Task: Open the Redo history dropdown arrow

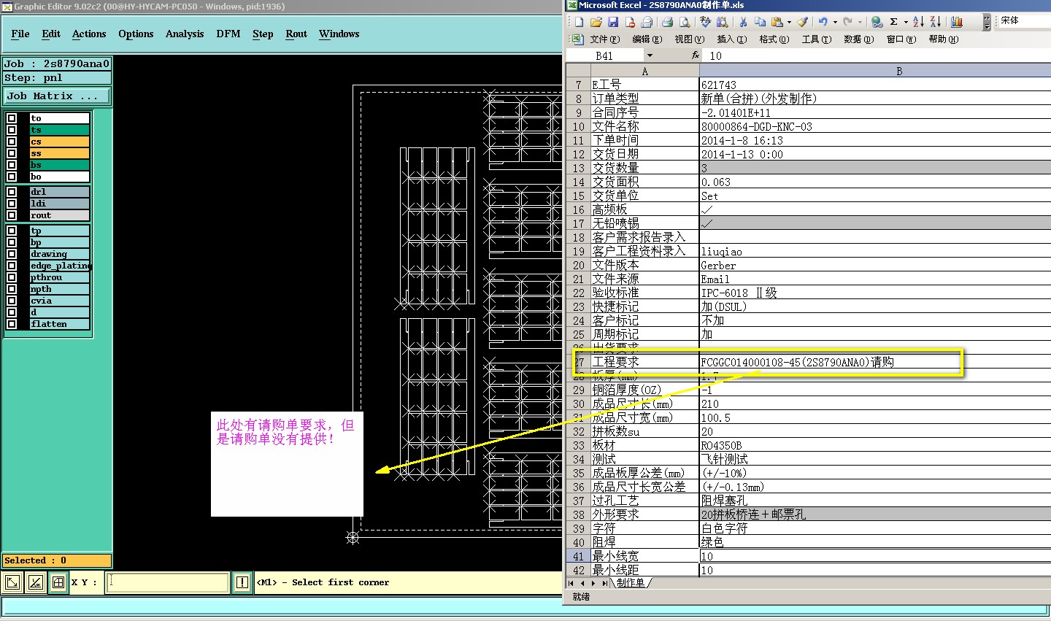Action: (x=860, y=22)
